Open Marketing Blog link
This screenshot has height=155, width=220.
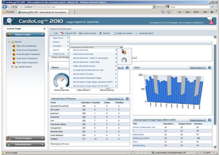[139, 145]
